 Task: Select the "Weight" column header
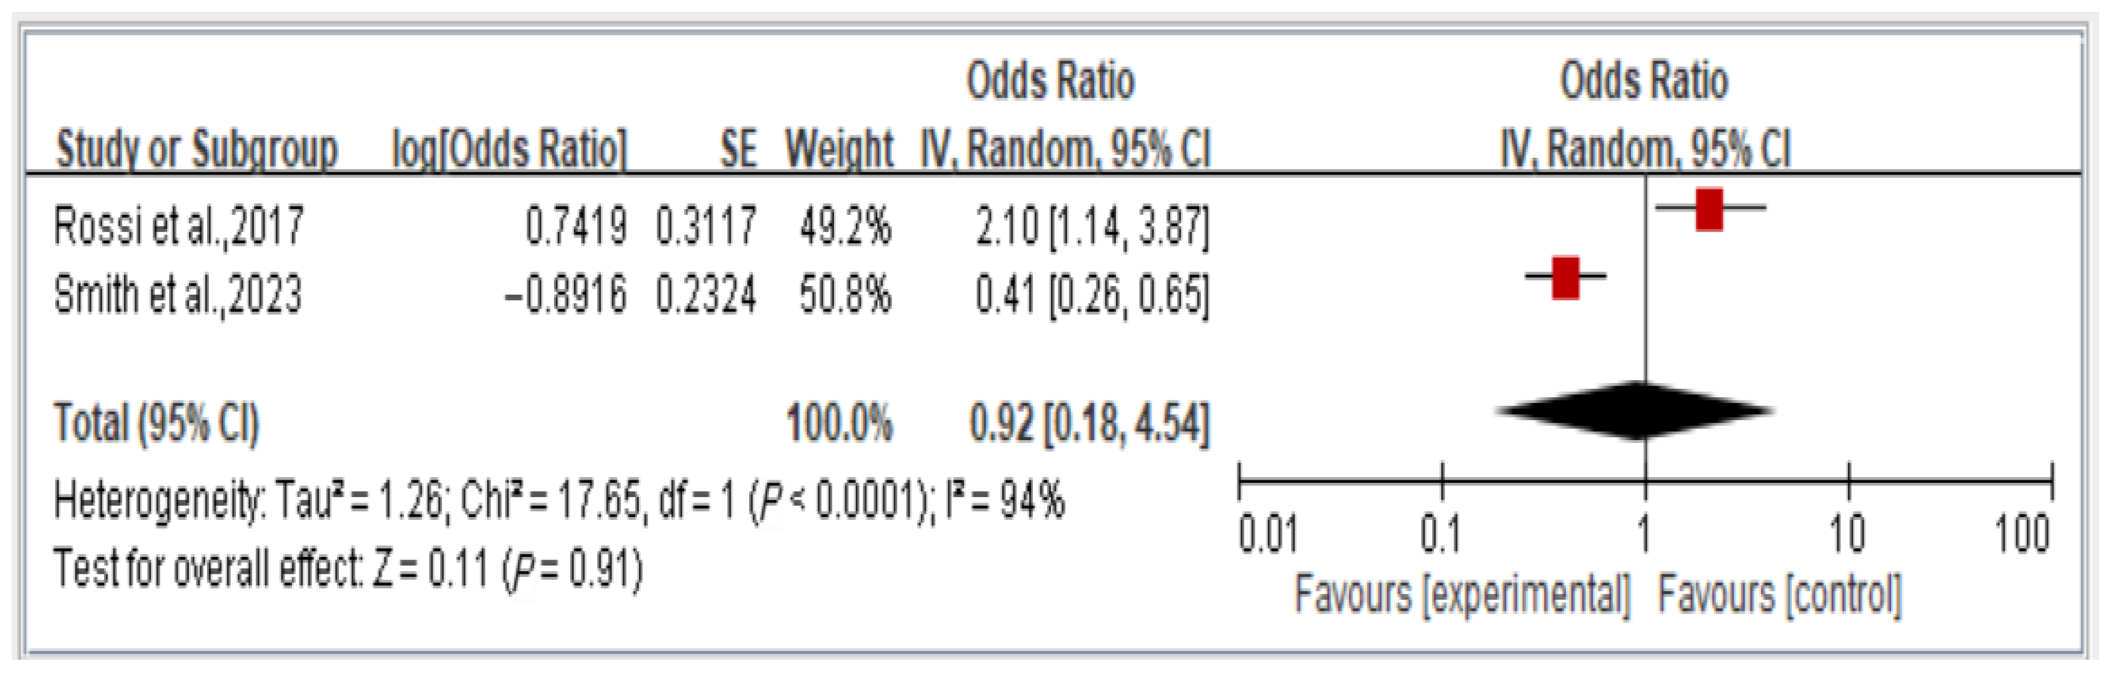[x=839, y=150]
